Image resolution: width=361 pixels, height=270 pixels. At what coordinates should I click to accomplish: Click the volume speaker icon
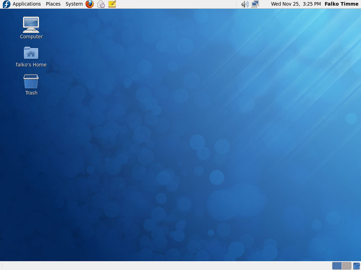coord(245,4)
